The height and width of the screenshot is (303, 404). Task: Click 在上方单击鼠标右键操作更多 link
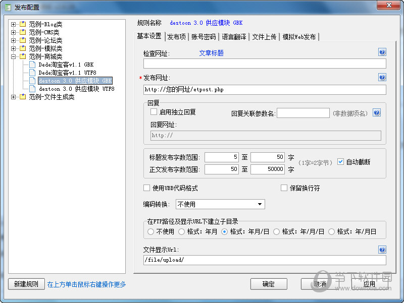86,284
